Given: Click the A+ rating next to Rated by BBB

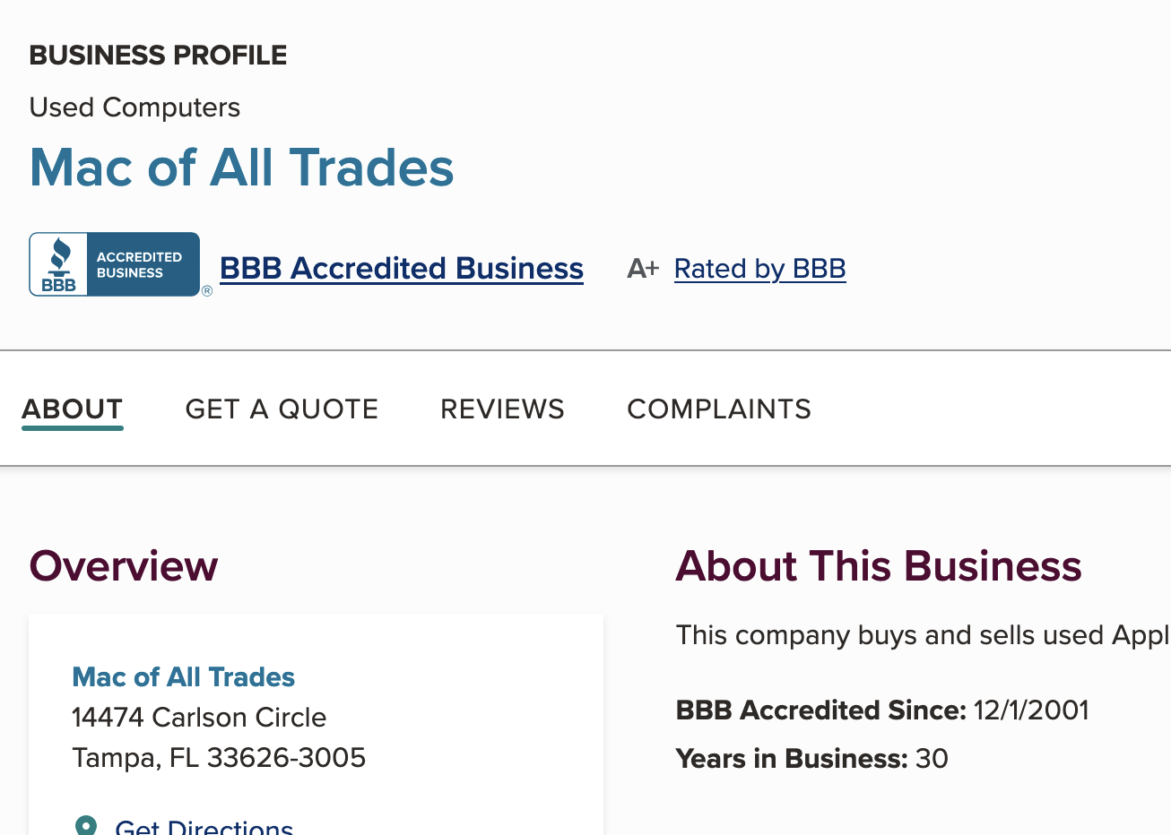Looking at the screenshot, I should pos(642,268).
